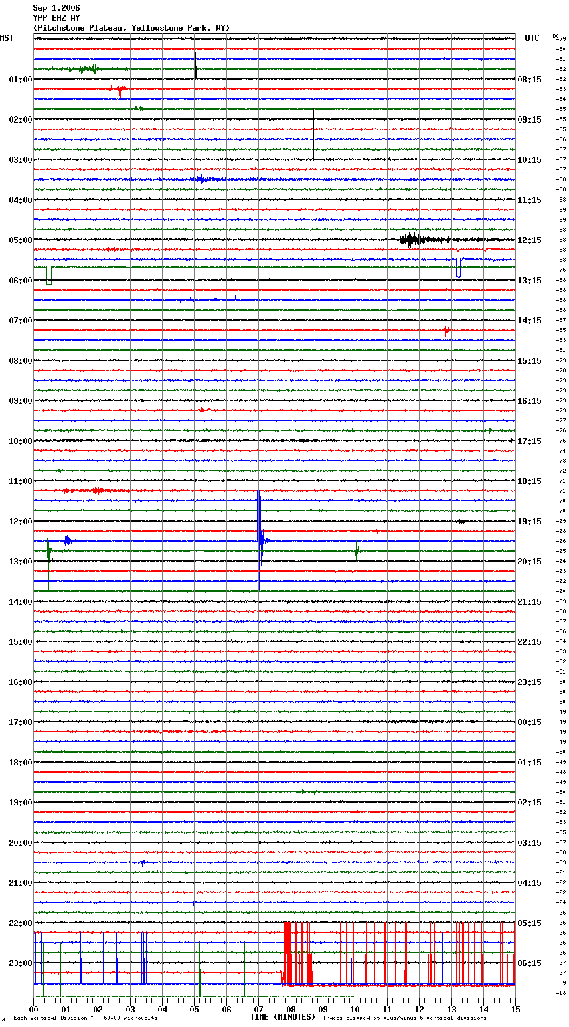Screen dimensions: 569x1027
Task: Click the "04:00" MST time label
Action: 21,200
